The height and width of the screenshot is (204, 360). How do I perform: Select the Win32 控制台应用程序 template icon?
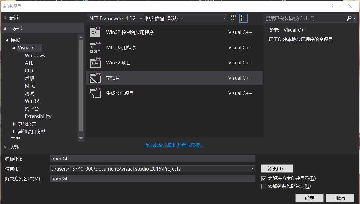pyautogui.click(x=96, y=32)
